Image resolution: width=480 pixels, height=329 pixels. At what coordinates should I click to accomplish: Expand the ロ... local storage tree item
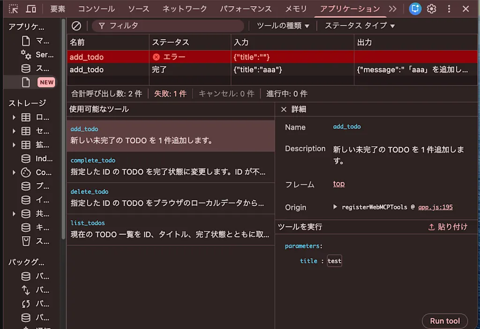pyautogui.click(x=14, y=117)
